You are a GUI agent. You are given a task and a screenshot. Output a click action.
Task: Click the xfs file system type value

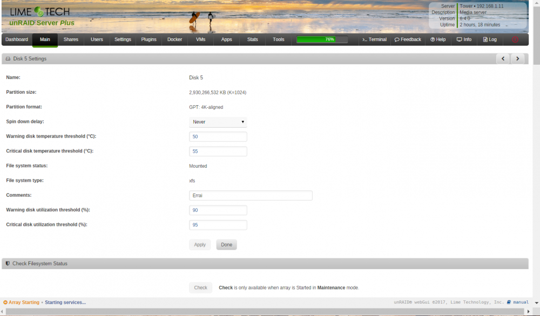tap(192, 181)
